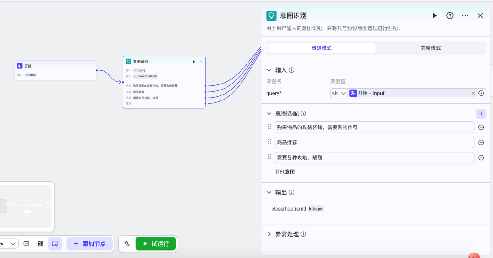Grab drag handle of 商品推荐 intent
The height and width of the screenshot is (258, 493).
(269, 142)
